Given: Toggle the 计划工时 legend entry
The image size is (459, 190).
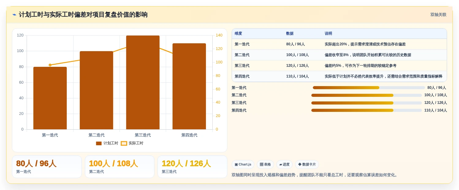Looking at the screenshot, I should pos(107,143).
